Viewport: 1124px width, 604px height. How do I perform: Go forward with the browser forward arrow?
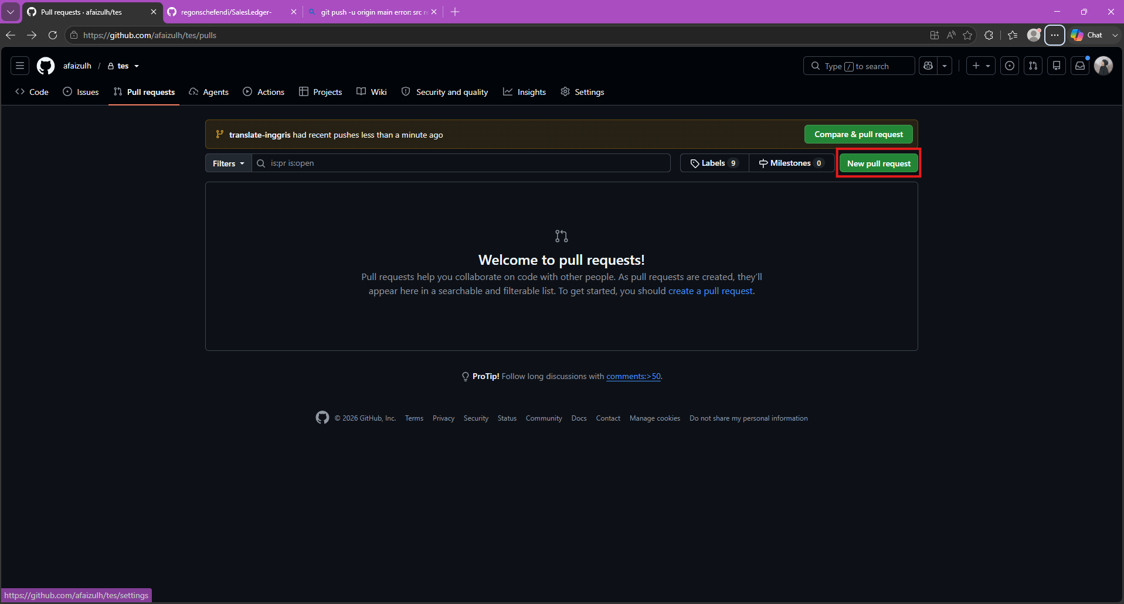32,35
